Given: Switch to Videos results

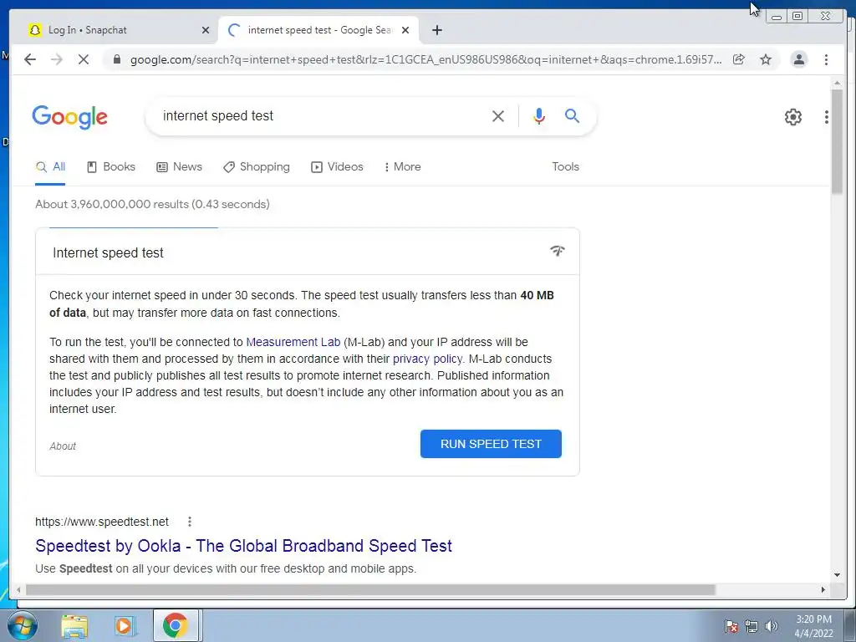Looking at the screenshot, I should click(x=337, y=167).
